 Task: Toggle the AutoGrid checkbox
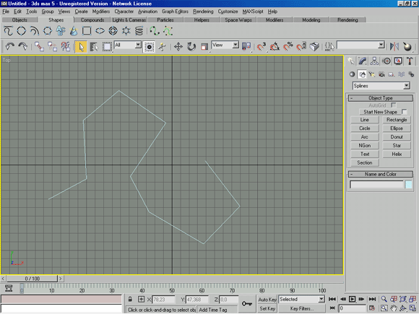pyautogui.click(x=393, y=105)
